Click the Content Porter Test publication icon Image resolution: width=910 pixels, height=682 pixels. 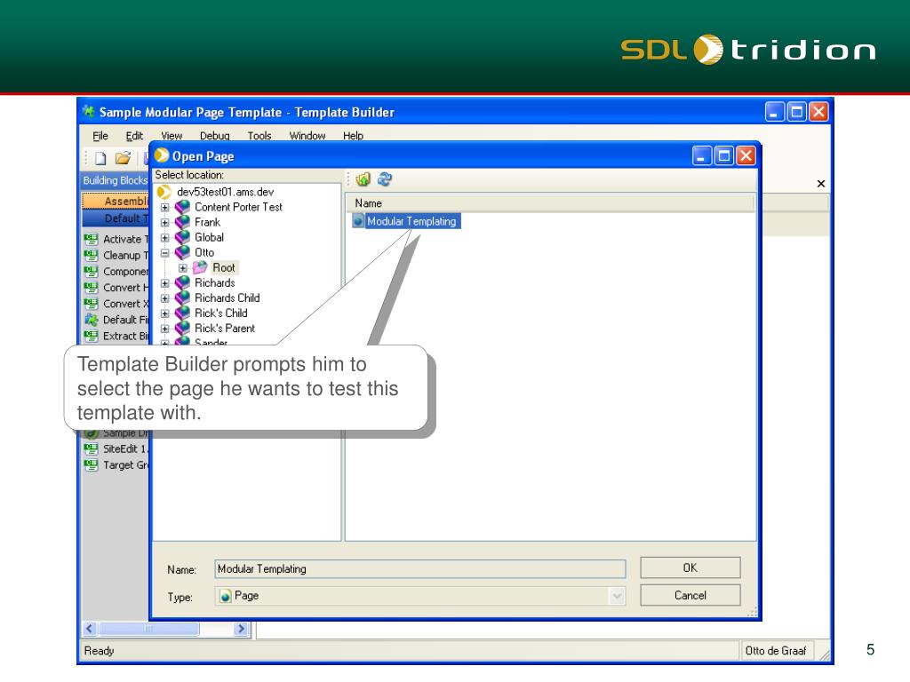tap(183, 207)
